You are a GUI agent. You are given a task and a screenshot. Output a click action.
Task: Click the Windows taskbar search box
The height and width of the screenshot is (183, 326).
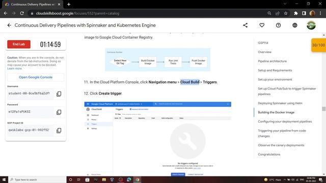pos(37,179)
